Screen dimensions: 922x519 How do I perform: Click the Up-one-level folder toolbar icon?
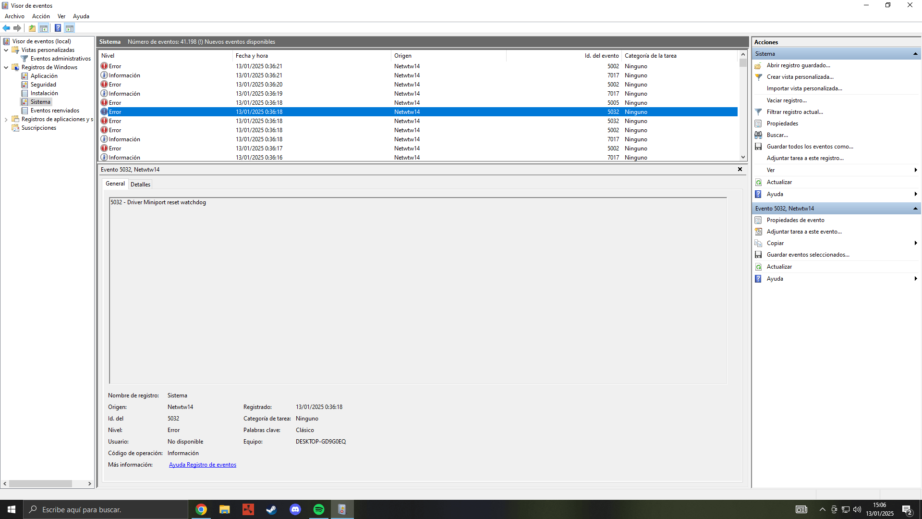pos(32,28)
